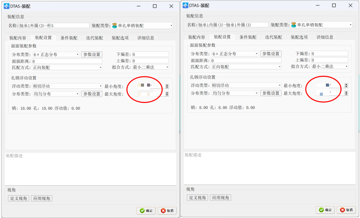
Task: Switch to 条件装配 tab in left window
Action: coord(69,38)
